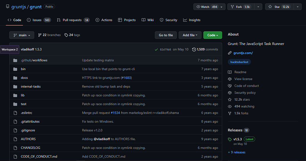Screen dimensions: 306x161
Task: Open the .github/workflows folder
Action: 34,60
